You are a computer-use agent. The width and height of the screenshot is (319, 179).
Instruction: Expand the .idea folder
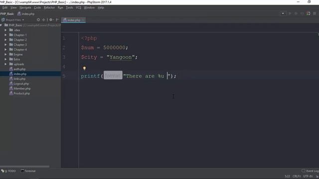[5, 30]
